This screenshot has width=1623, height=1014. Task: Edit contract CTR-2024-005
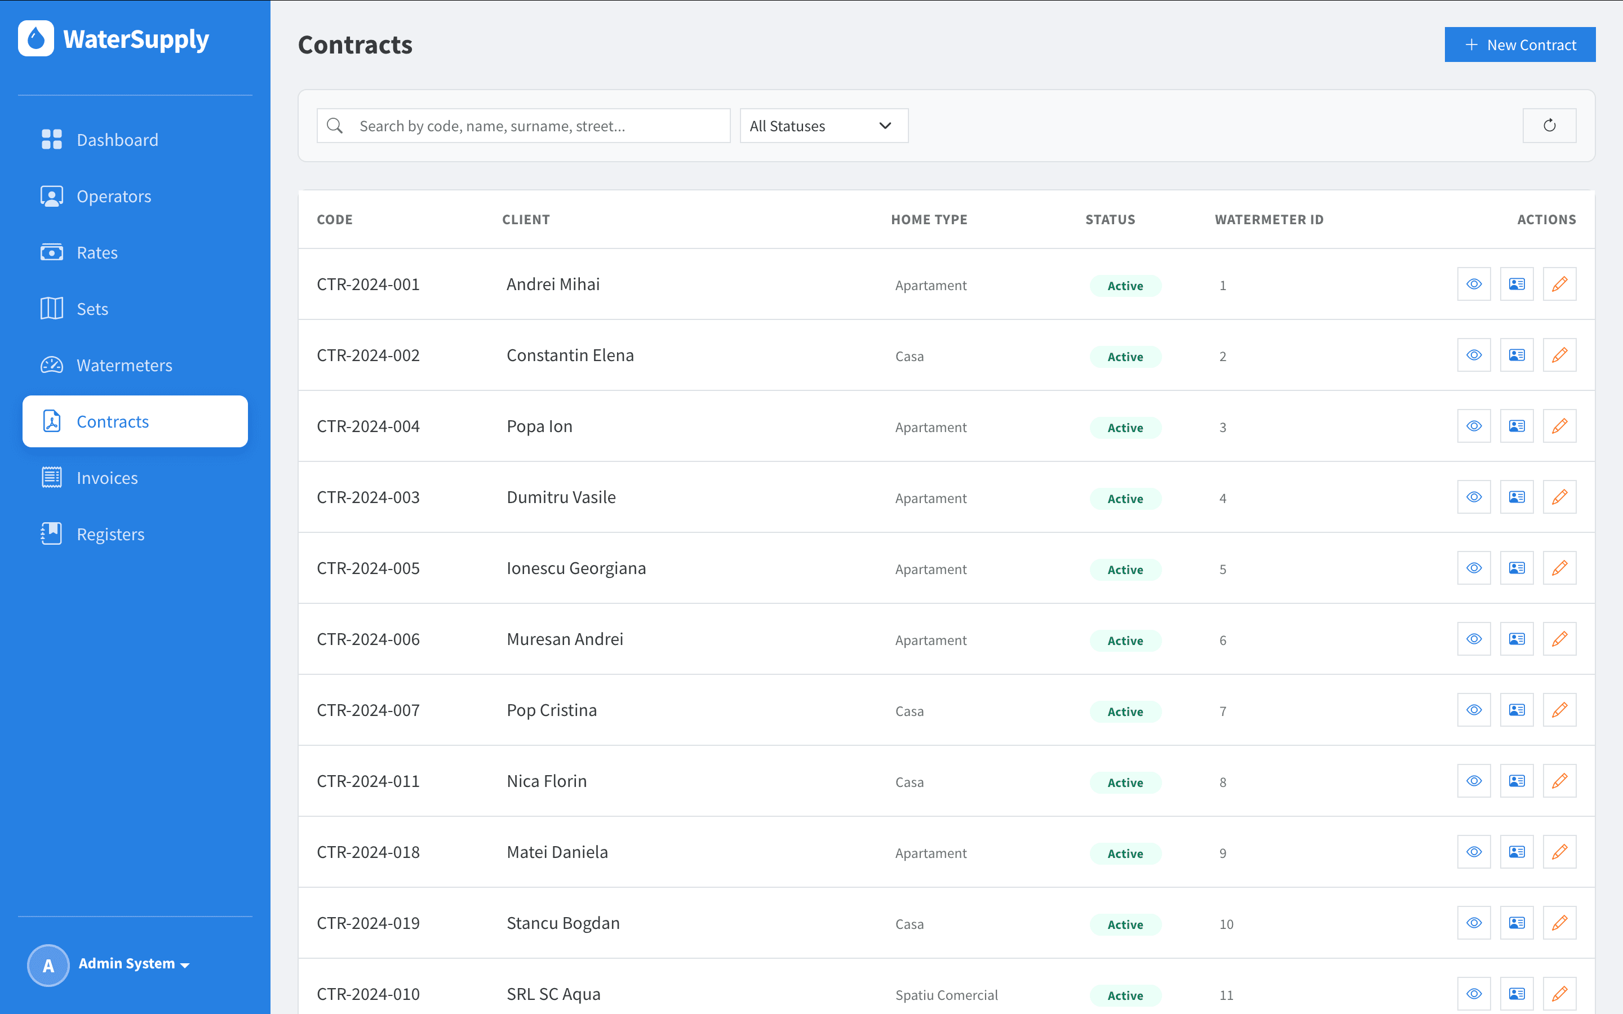coord(1559,568)
